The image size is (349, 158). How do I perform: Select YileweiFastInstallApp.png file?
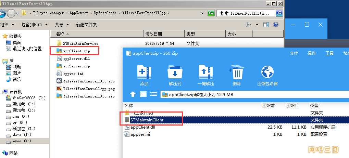(x=86, y=89)
